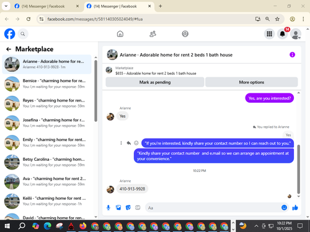Open the Facebook menu grid icon

click(269, 34)
